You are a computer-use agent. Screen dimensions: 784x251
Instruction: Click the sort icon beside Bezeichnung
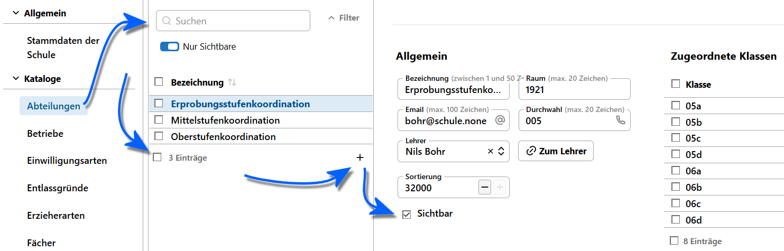click(232, 82)
